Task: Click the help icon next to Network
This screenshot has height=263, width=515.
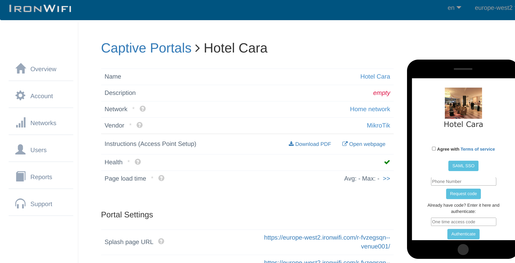Action: tap(143, 109)
